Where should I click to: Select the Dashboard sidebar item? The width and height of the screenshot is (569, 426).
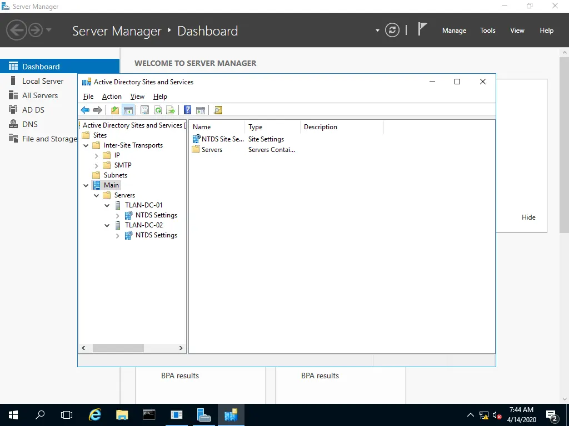coord(59,67)
